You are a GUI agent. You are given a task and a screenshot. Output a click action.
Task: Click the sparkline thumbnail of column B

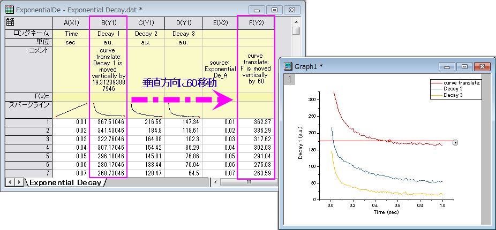(109, 110)
